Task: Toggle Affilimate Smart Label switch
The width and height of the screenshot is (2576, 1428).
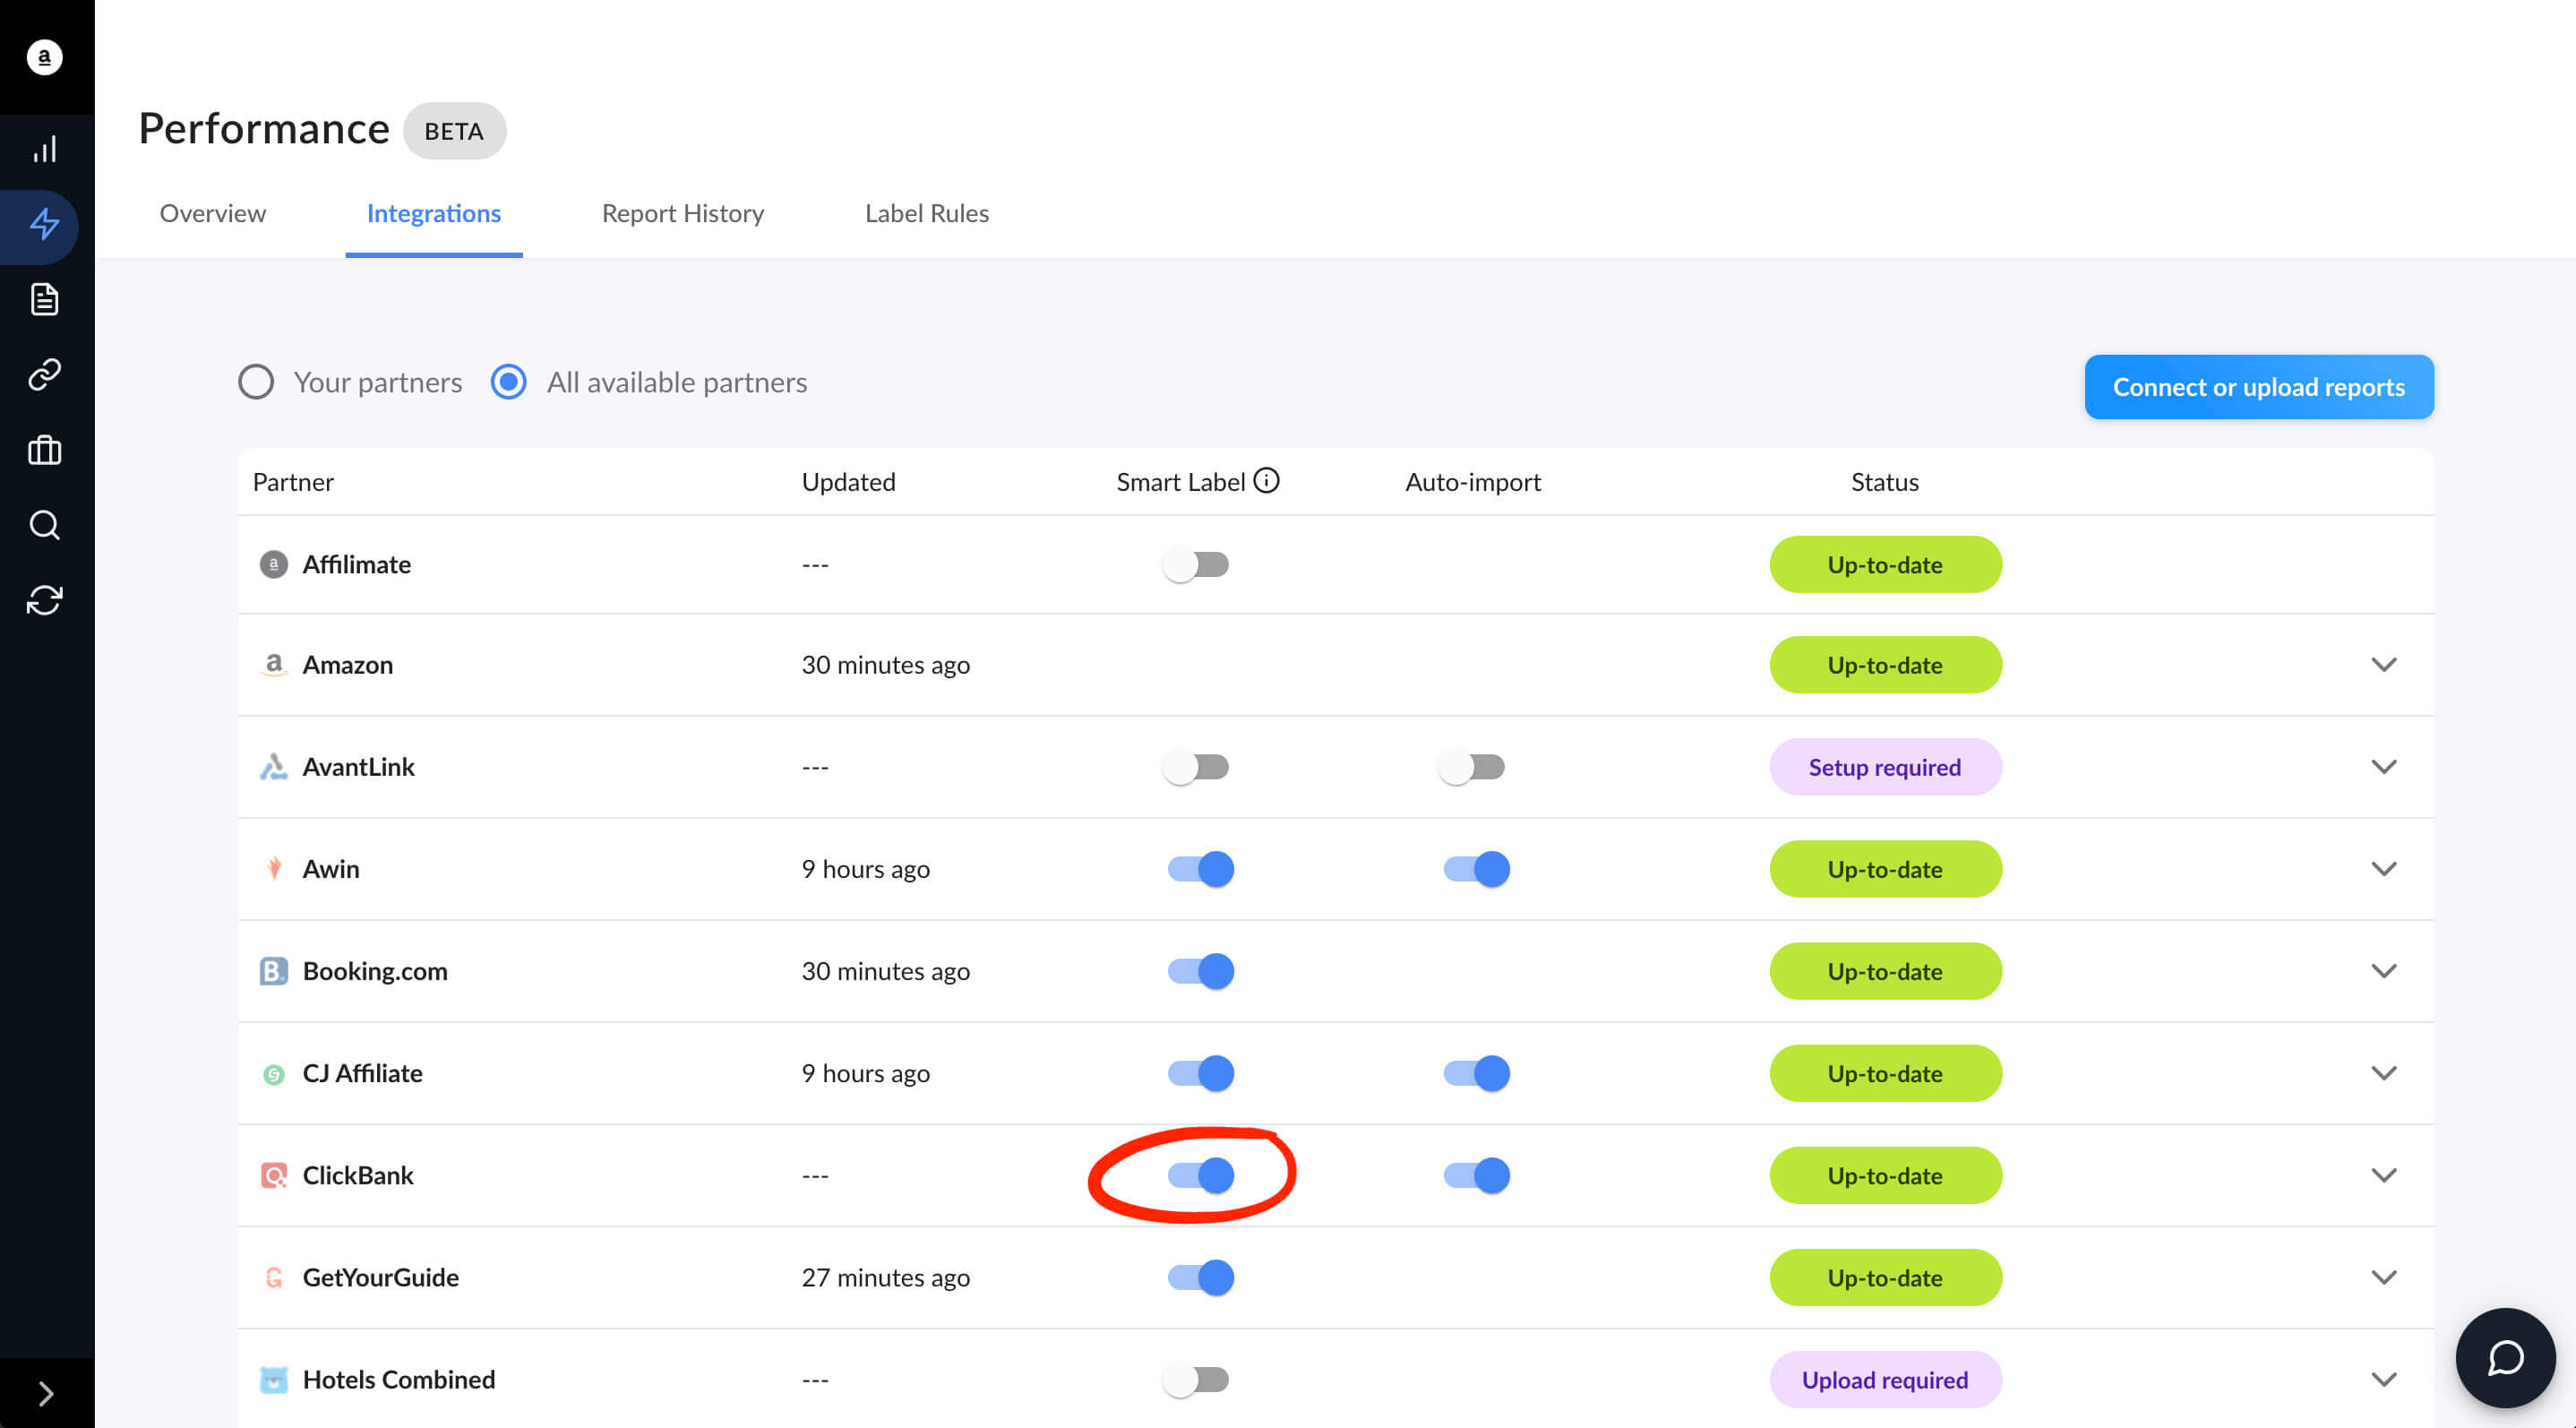Action: (1196, 565)
